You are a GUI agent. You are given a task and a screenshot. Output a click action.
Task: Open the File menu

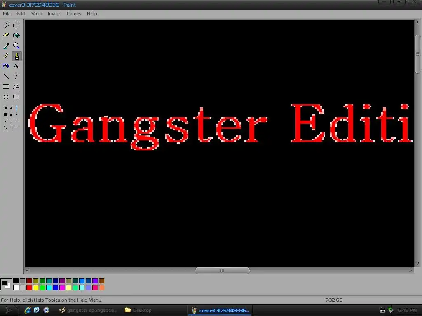7,14
